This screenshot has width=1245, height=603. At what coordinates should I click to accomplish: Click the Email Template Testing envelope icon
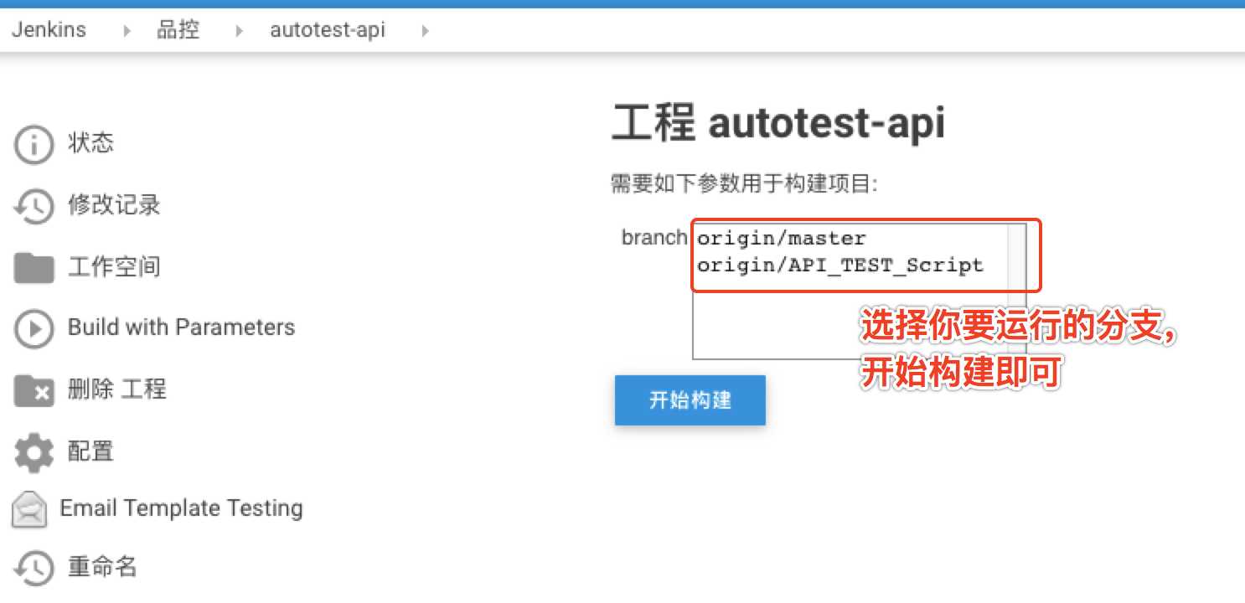click(x=29, y=509)
